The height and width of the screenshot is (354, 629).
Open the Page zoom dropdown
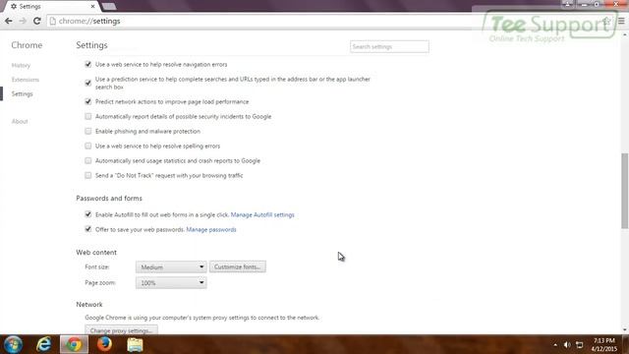click(x=171, y=283)
